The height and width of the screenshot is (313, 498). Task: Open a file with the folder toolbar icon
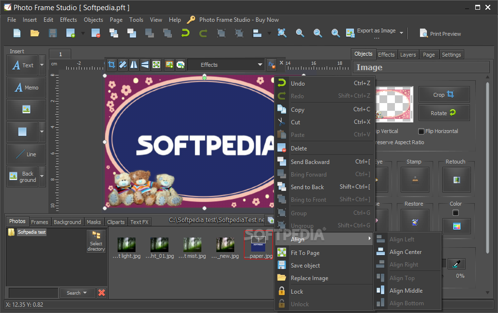(x=35, y=33)
